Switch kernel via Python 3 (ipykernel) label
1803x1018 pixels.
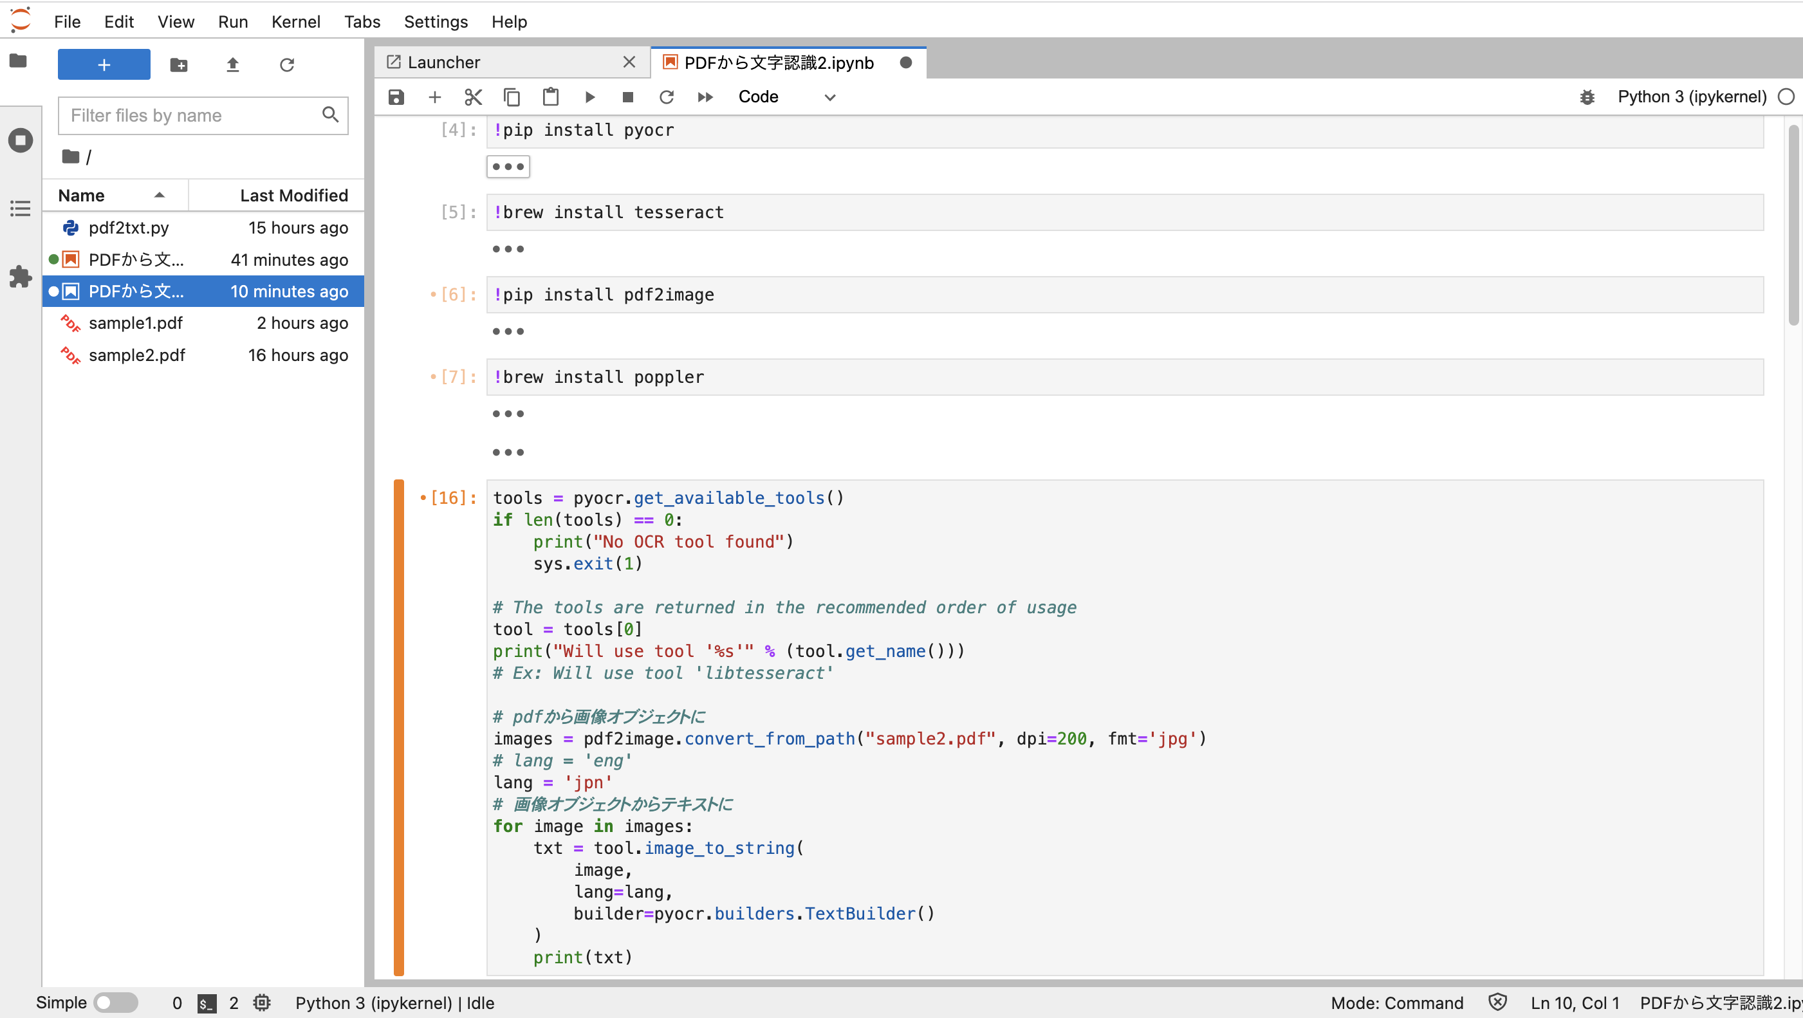[x=1691, y=97]
